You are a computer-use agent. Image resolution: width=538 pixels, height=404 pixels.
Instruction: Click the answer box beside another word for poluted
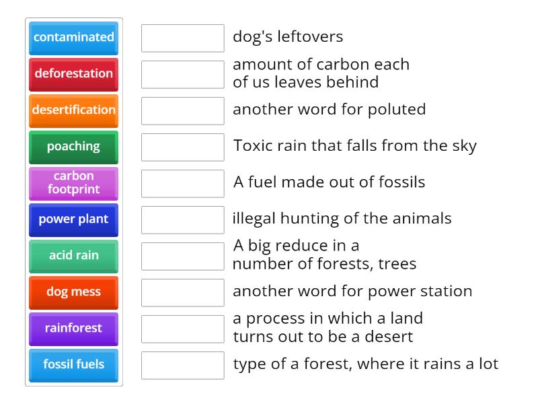(x=182, y=111)
